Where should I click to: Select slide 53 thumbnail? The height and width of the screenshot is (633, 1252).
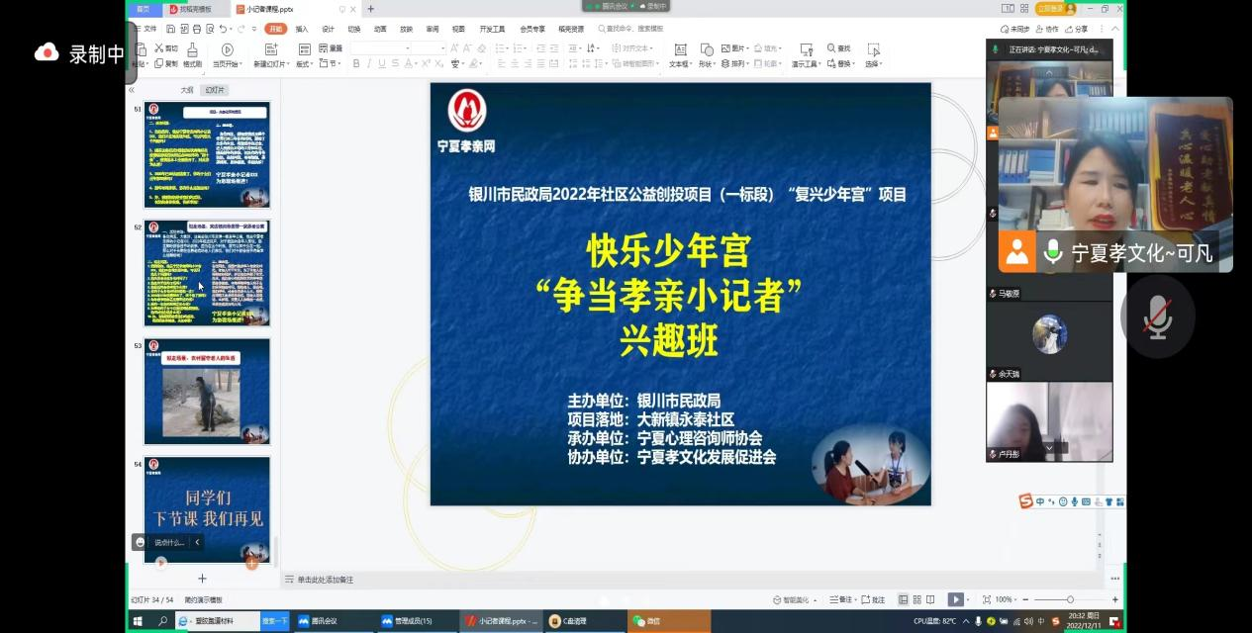(x=207, y=392)
